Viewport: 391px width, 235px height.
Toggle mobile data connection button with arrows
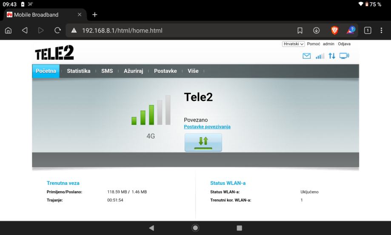(x=203, y=142)
